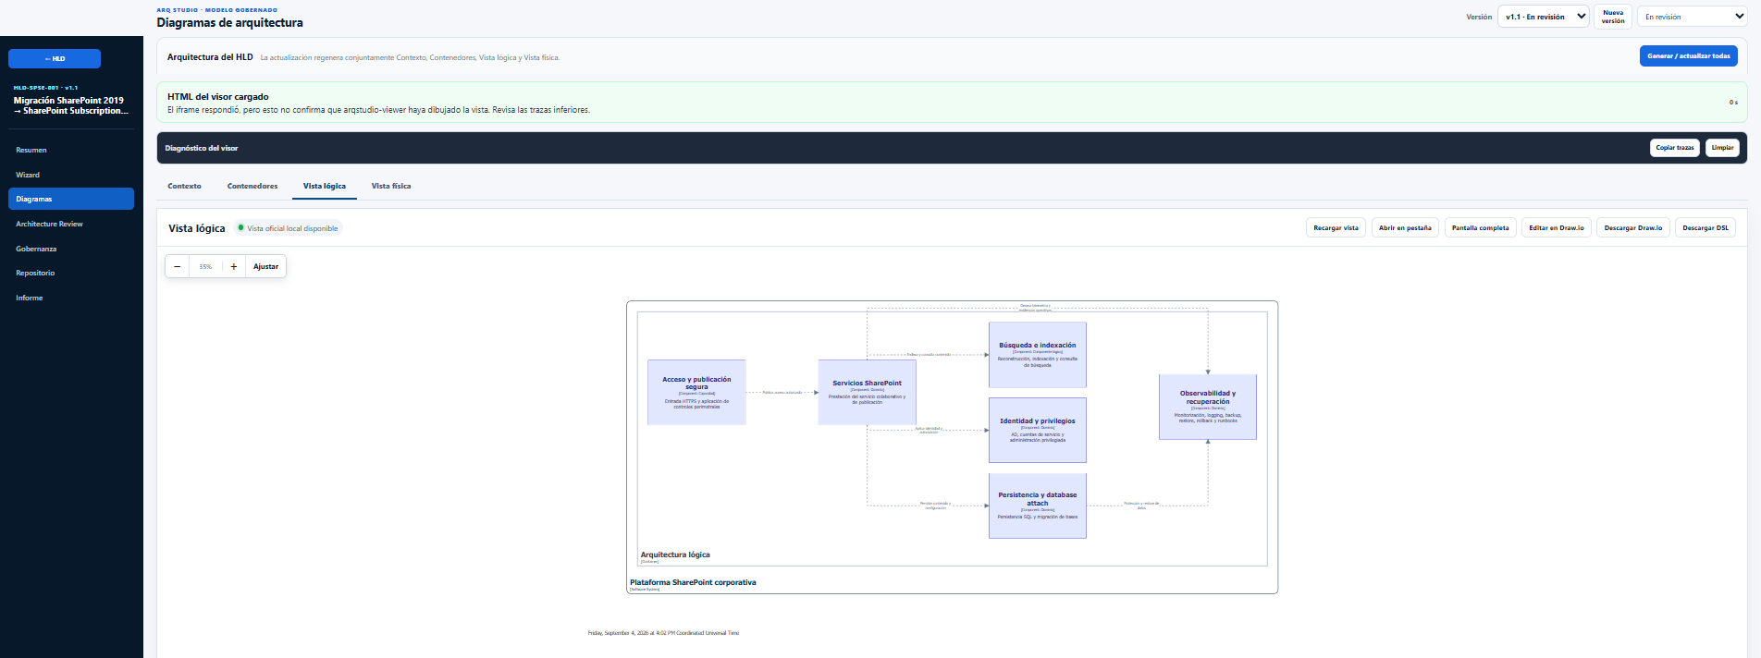Image resolution: width=1761 pixels, height=658 pixels.
Task: Click the Nueva versión button
Action: point(1613,17)
